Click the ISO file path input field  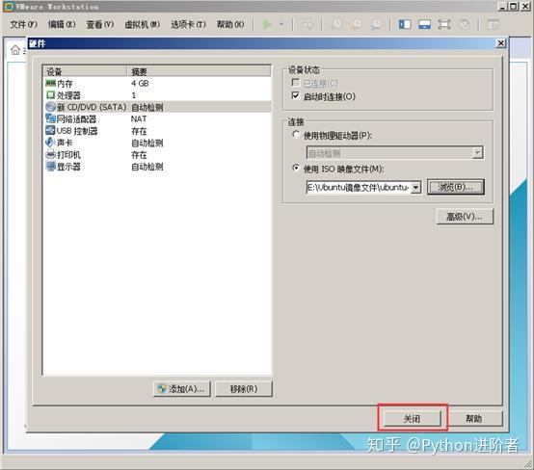[x=359, y=187]
